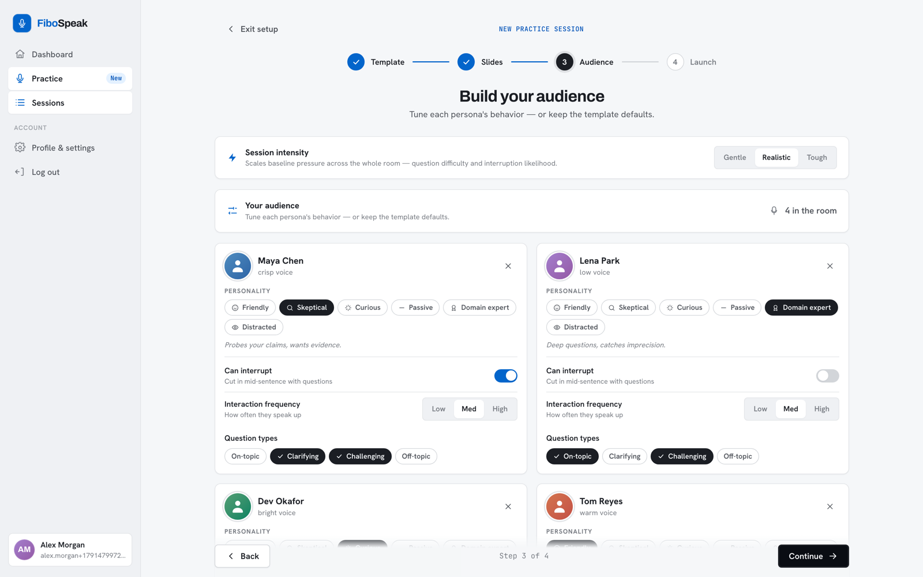
Task: Click Continue to proceed to Launch
Action: click(813, 556)
